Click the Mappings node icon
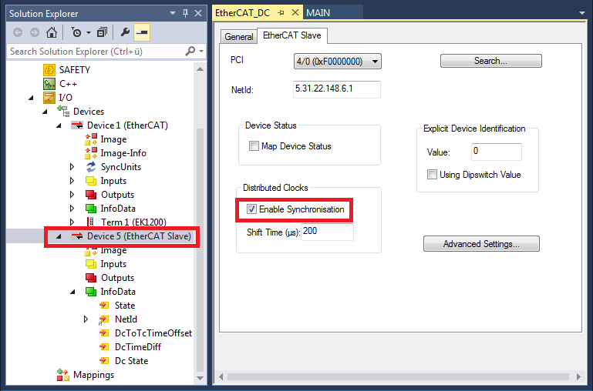 63,375
